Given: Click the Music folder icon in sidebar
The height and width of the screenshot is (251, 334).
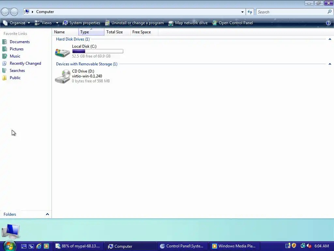Looking at the screenshot, I should 5,56.
